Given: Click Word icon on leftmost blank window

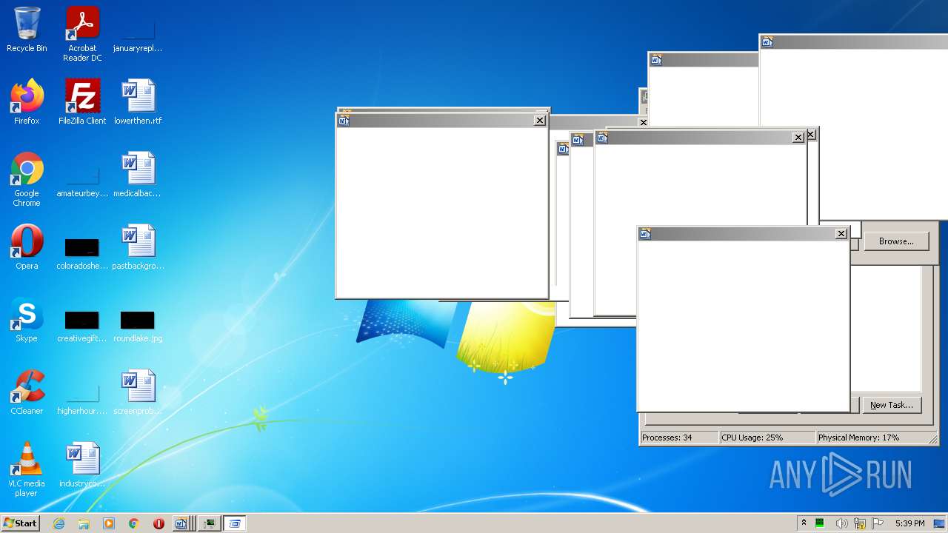Looking at the screenshot, I should [344, 121].
